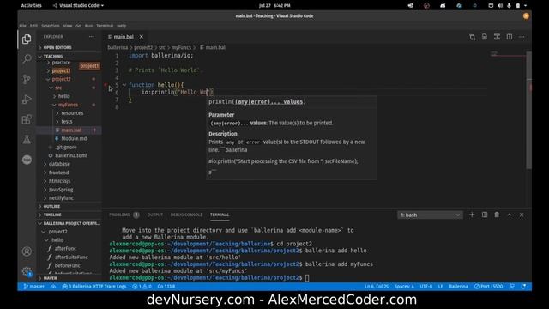
Task: Click UTF-8 encoding status item
Action: [x=426, y=286]
